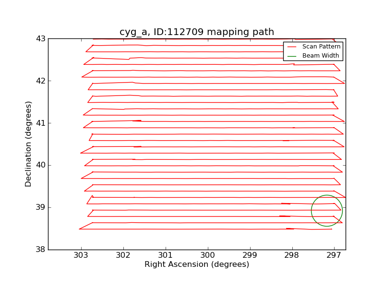Screen dimensions: 384x288
Task: Click the 'Scan Pattern' legend label
Action: [x=321, y=47]
